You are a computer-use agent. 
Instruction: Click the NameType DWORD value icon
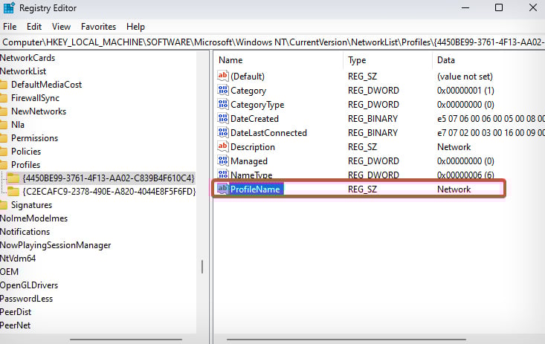[223, 174]
